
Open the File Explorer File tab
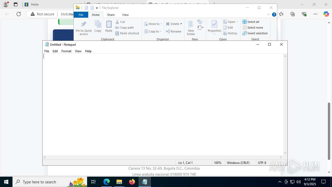(x=81, y=15)
